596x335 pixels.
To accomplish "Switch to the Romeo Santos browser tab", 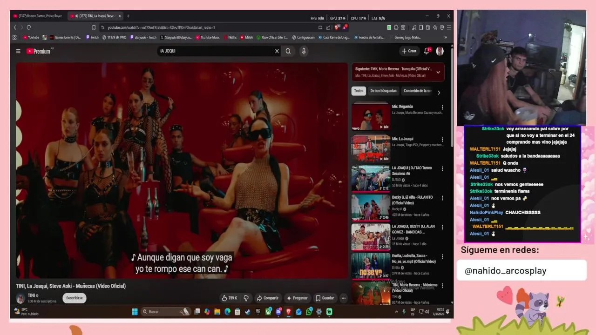I will point(39,16).
